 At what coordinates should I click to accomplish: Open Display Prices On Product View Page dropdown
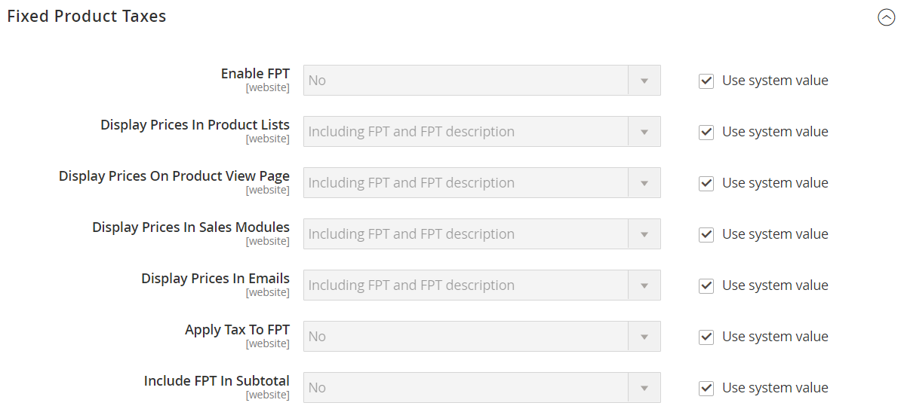pyautogui.click(x=481, y=183)
